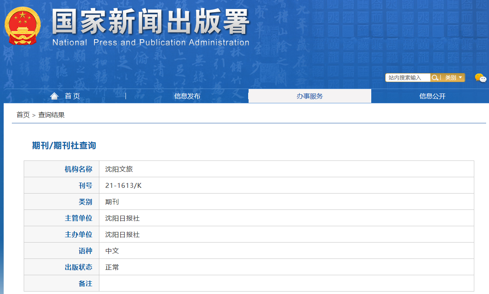Open the 办事服务 navigation tab

tap(310, 96)
